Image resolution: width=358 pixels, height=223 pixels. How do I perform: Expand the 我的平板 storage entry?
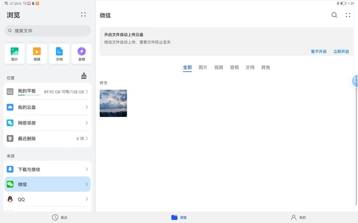tap(47, 92)
